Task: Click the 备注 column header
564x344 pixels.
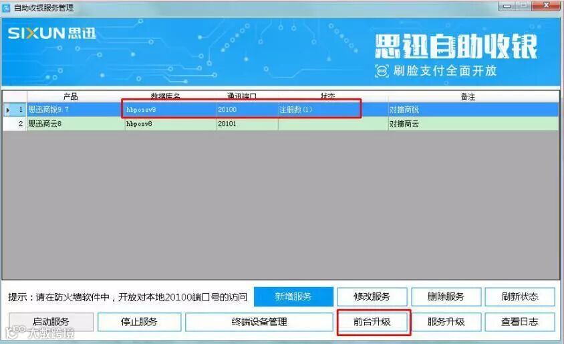Action: pyautogui.click(x=468, y=96)
